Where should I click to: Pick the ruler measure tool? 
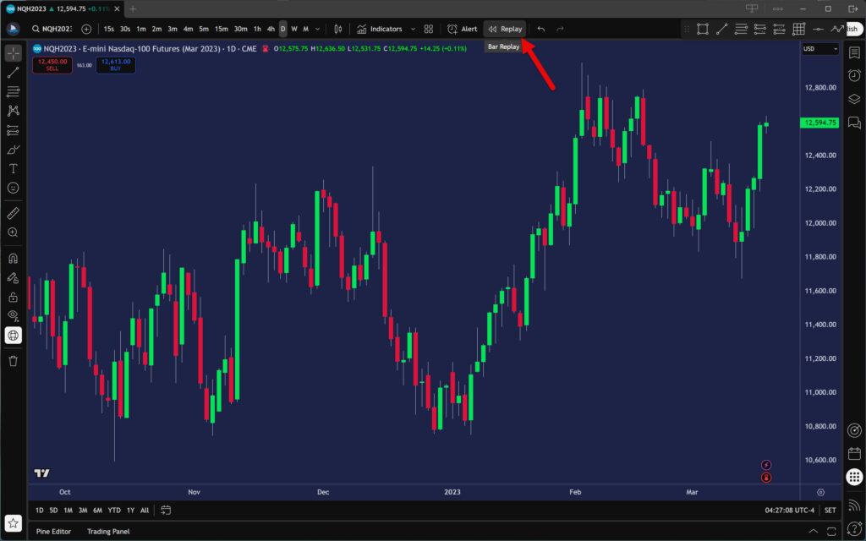tap(14, 212)
